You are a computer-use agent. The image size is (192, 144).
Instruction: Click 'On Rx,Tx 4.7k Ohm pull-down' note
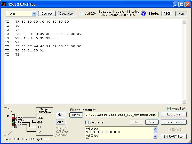62,132
